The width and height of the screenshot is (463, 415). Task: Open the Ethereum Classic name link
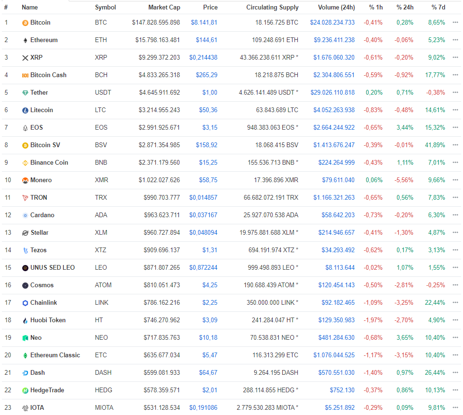[x=55, y=355]
